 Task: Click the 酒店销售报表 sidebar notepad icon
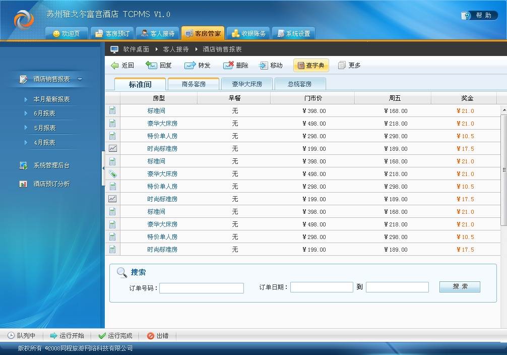[23, 79]
